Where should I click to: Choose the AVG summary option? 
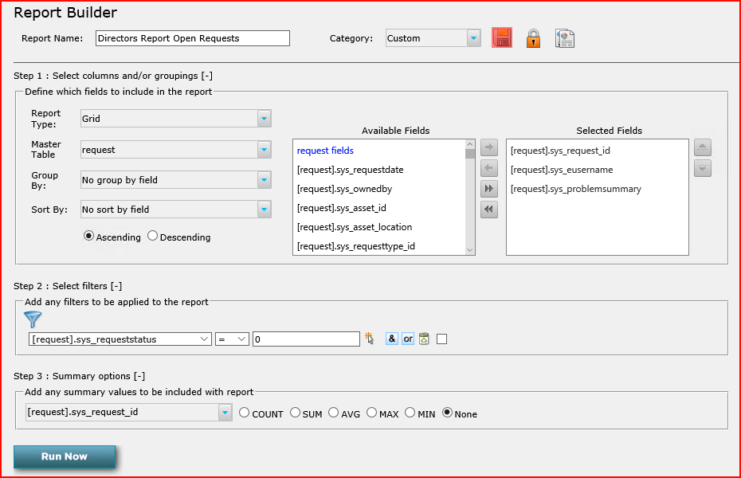click(333, 413)
